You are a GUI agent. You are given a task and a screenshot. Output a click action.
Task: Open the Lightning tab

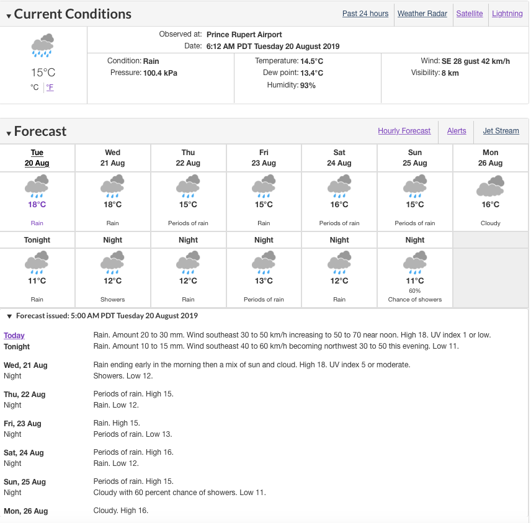click(507, 13)
